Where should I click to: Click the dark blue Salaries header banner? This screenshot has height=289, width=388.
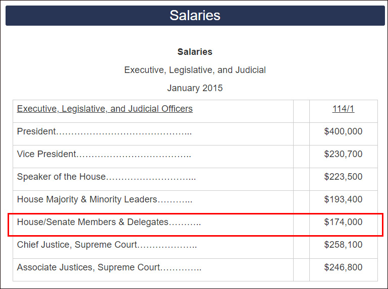[x=195, y=15]
